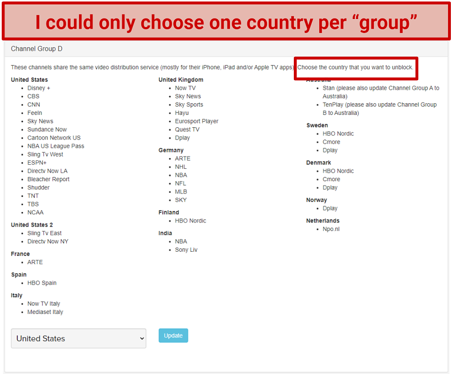Screen dimensions: 452x374
Task: Click HBO Nordic under Finland
Action: coord(191,221)
